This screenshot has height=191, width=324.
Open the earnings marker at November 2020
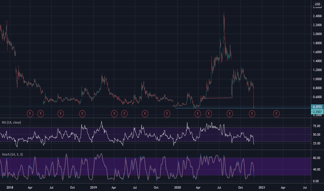pos(252,114)
